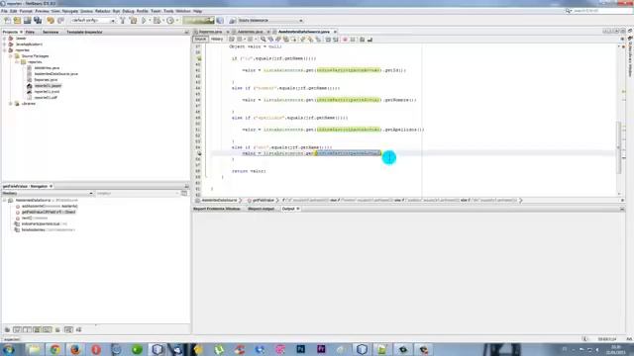The width and height of the screenshot is (634, 356).
Task: Run the project with the green arrow
Action: (x=144, y=20)
